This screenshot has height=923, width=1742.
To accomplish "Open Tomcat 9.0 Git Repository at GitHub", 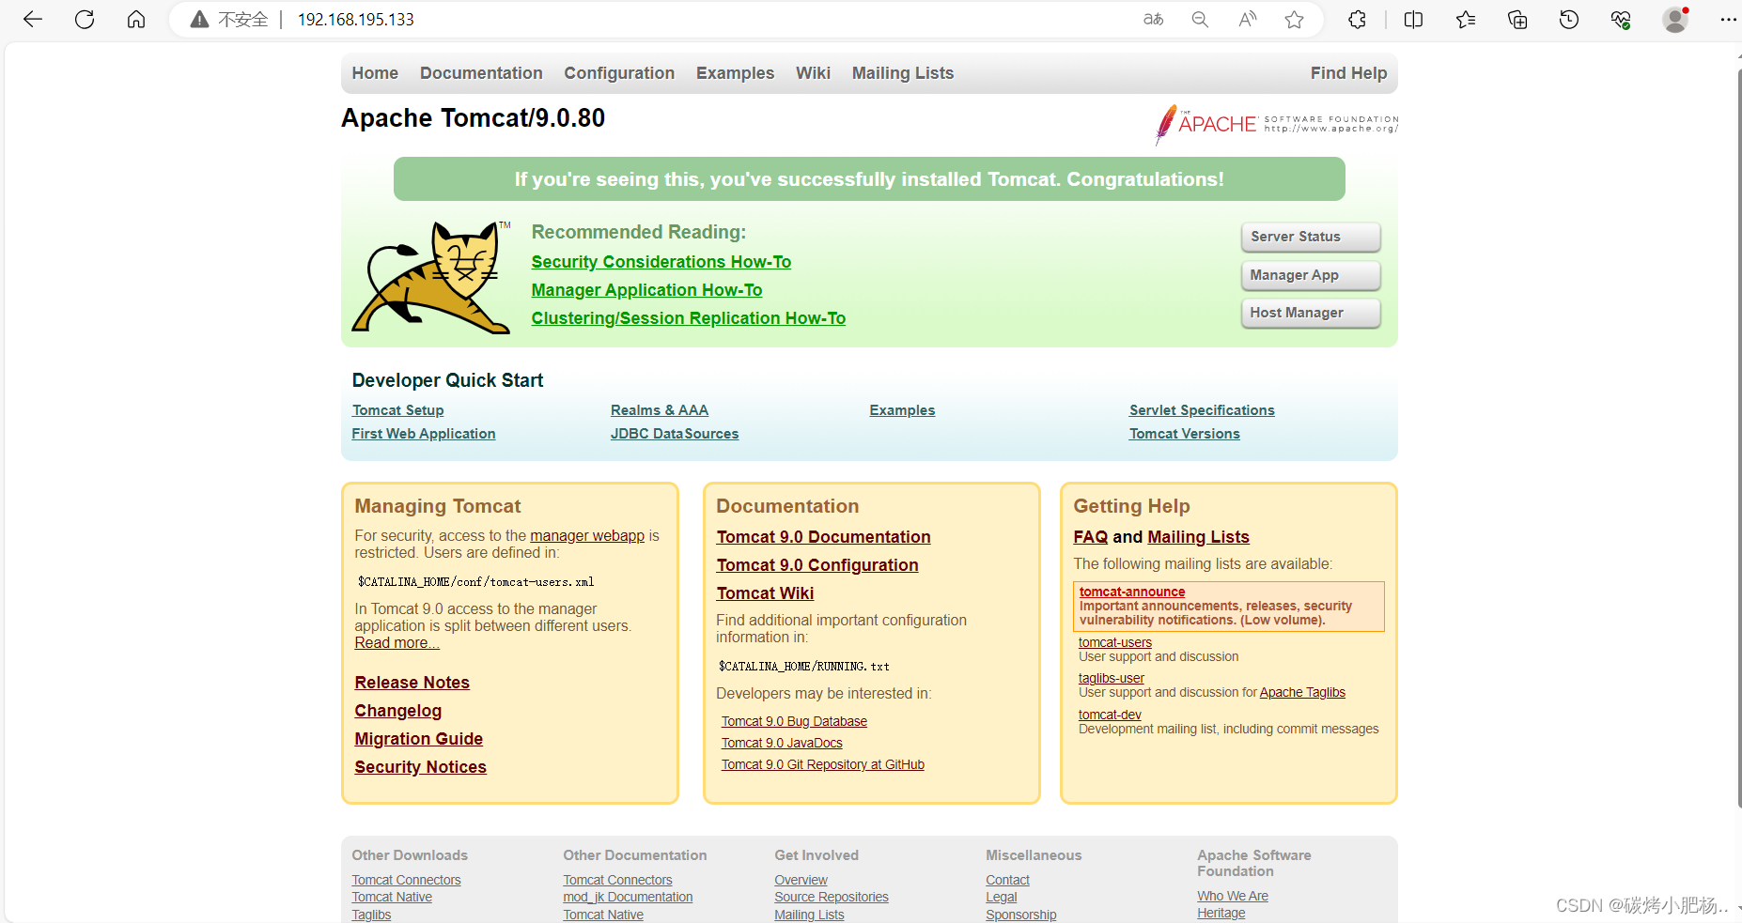I will pos(823,764).
